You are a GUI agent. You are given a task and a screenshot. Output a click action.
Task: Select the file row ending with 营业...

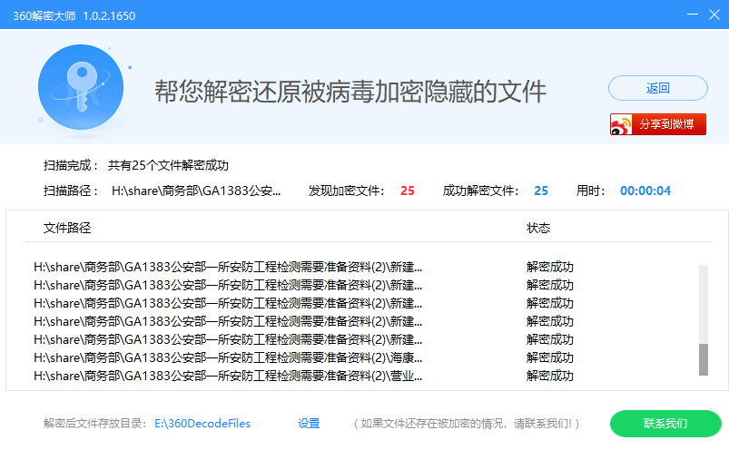click(x=228, y=376)
